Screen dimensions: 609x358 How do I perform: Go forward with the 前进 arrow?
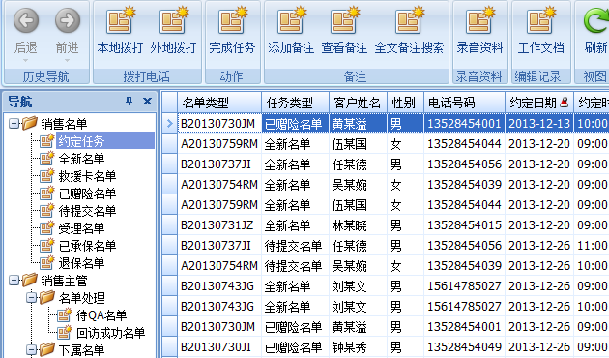(68, 20)
